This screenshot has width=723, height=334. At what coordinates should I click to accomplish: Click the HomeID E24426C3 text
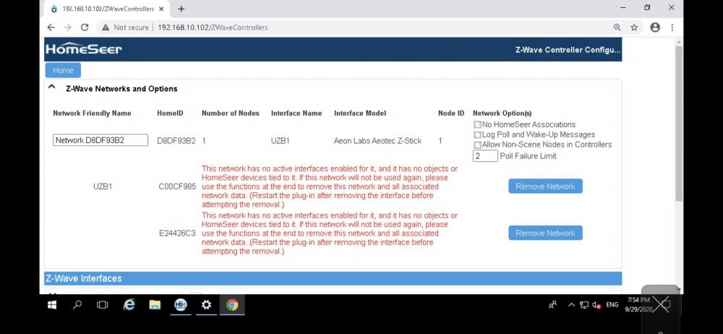[x=177, y=234]
